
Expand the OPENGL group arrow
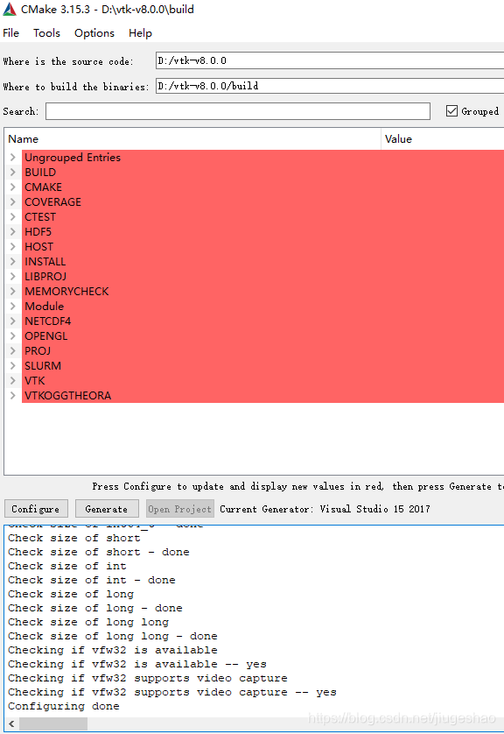point(13,336)
